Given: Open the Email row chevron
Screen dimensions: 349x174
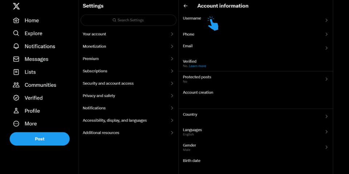Looking at the screenshot, I should pos(326,48).
